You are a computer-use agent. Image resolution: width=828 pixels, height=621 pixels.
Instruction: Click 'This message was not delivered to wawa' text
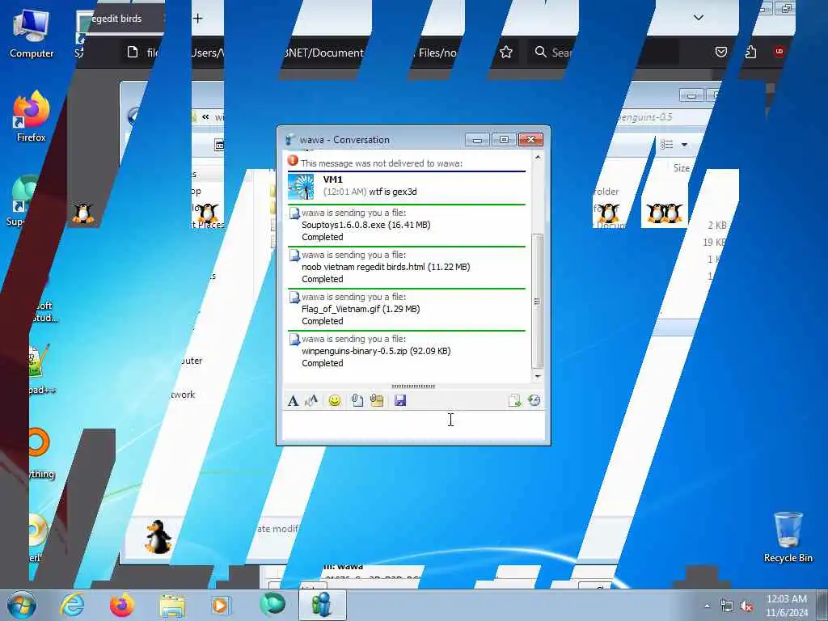click(x=382, y=163)
